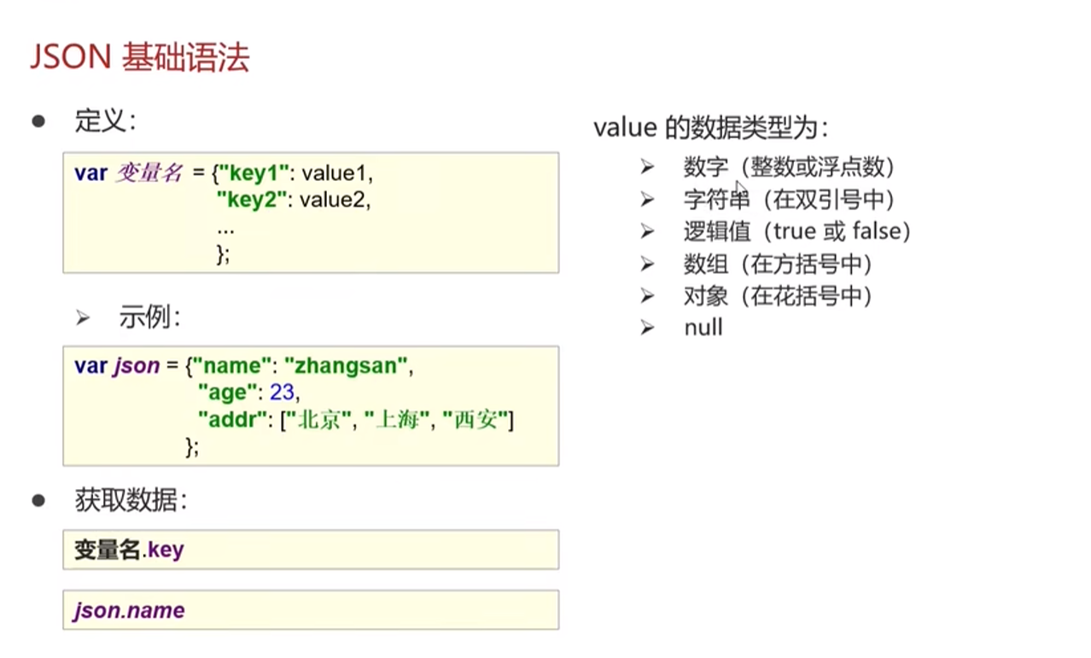The width and height of the screenshot is (1091, 658).
Task: Click the json.name code box
Action: 311,610
